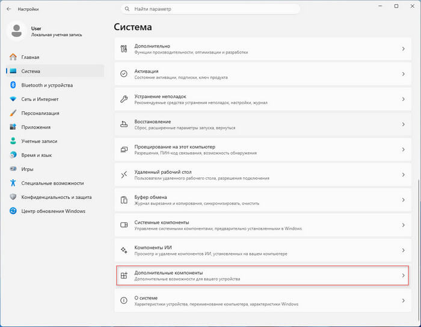The height and width of the screenshot is (327, 421).
Task: Click the Найти параметр search field
Action: (x=210, y=9)
